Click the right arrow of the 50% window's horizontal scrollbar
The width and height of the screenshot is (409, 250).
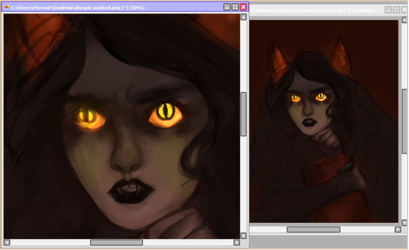[x=236, y=242]
